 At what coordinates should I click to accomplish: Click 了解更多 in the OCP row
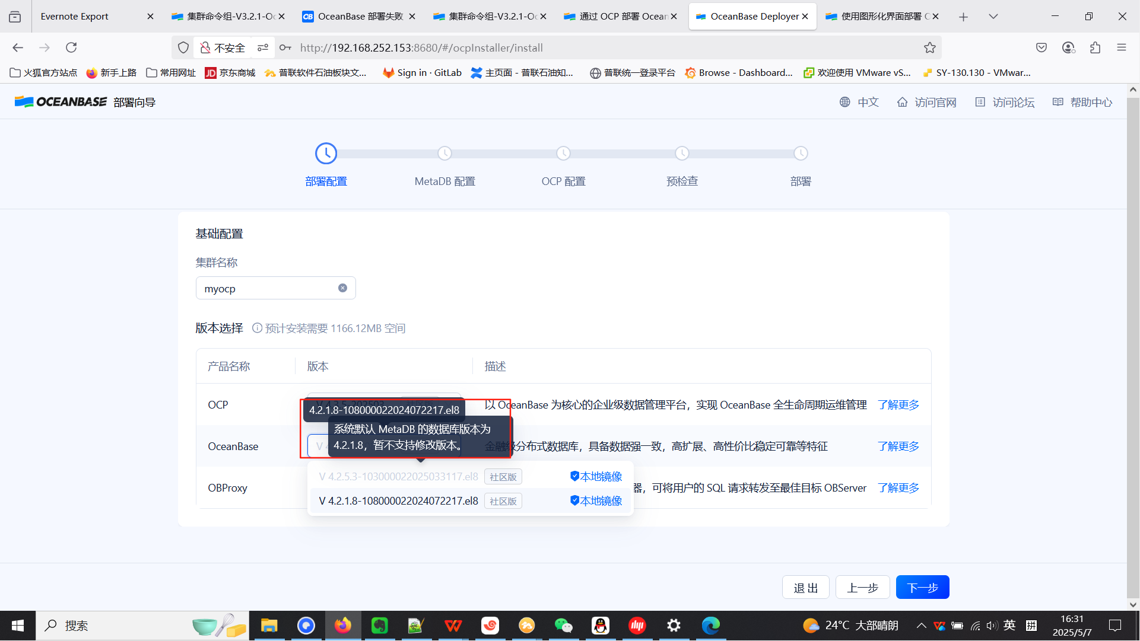pyautogui.click(x=898, y=405)
